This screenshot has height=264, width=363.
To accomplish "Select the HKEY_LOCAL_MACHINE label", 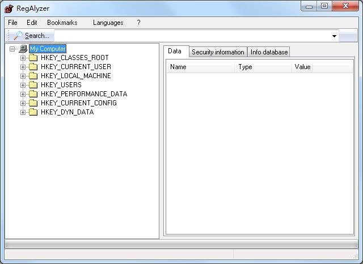I will click(76, 76).
